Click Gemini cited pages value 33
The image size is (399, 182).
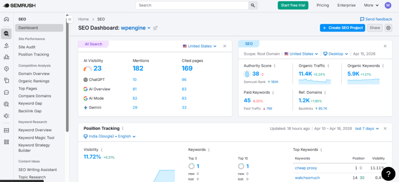184,108
